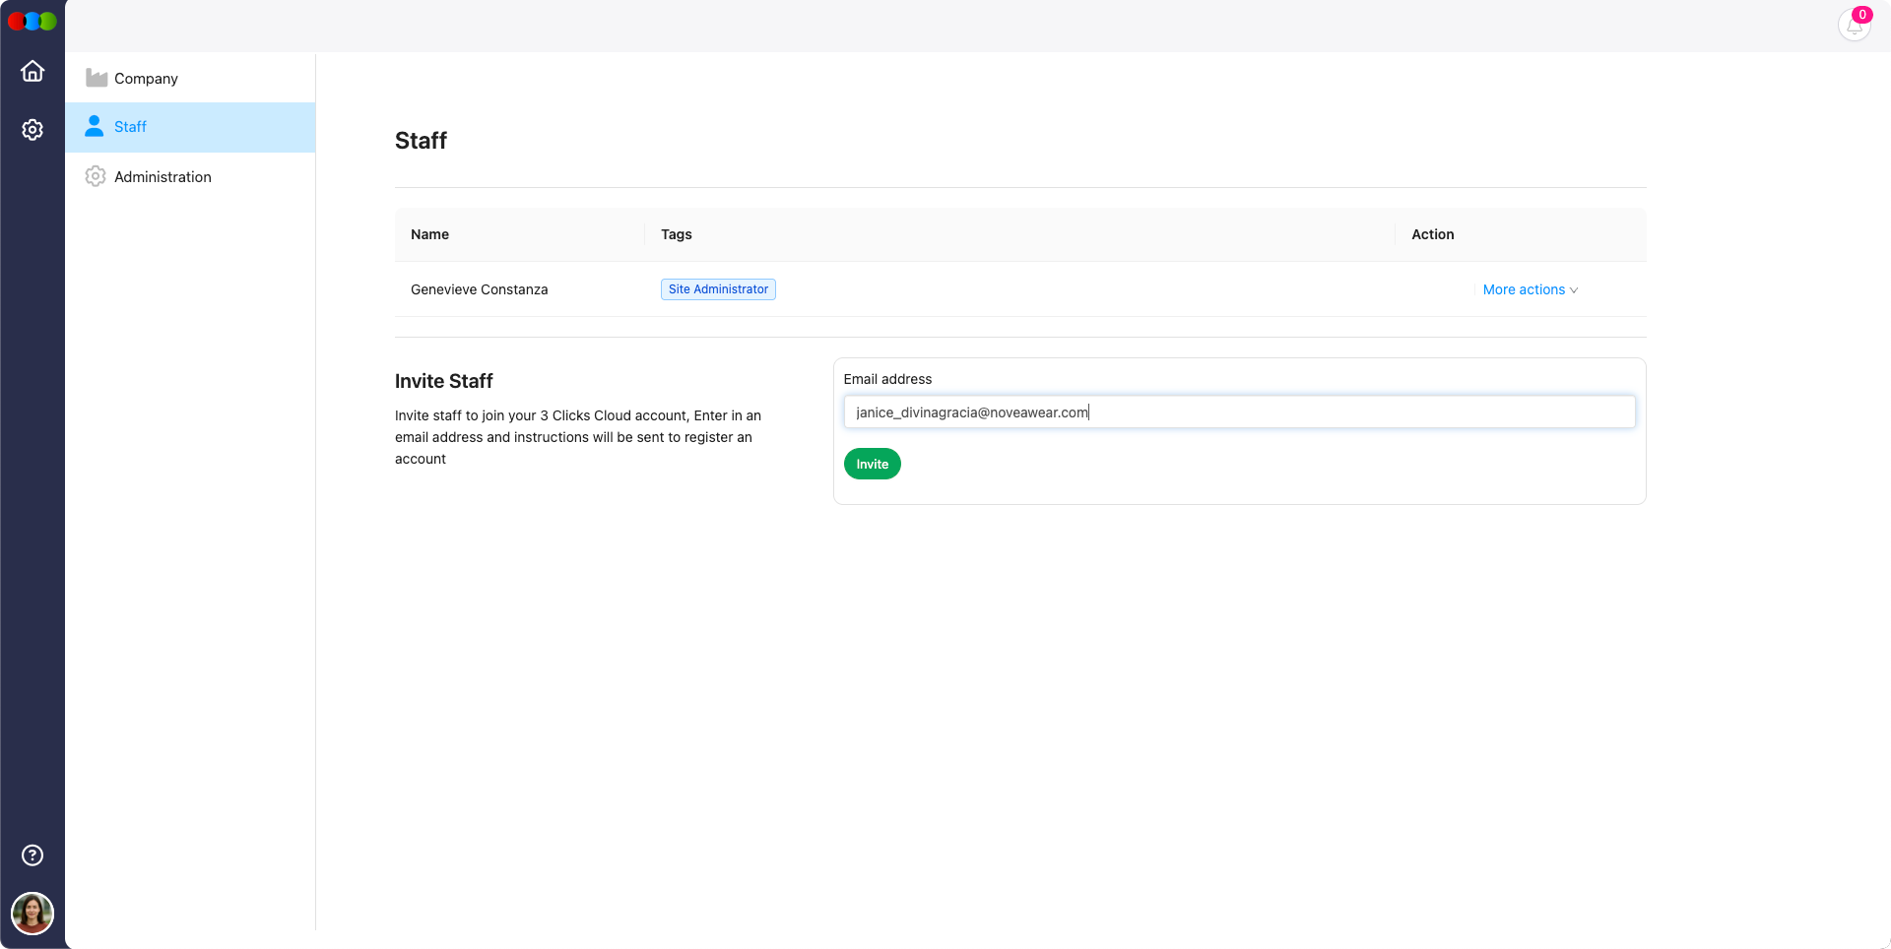Click the profile avatar at bottom left
1891x949 pixels.
(33, 913)
